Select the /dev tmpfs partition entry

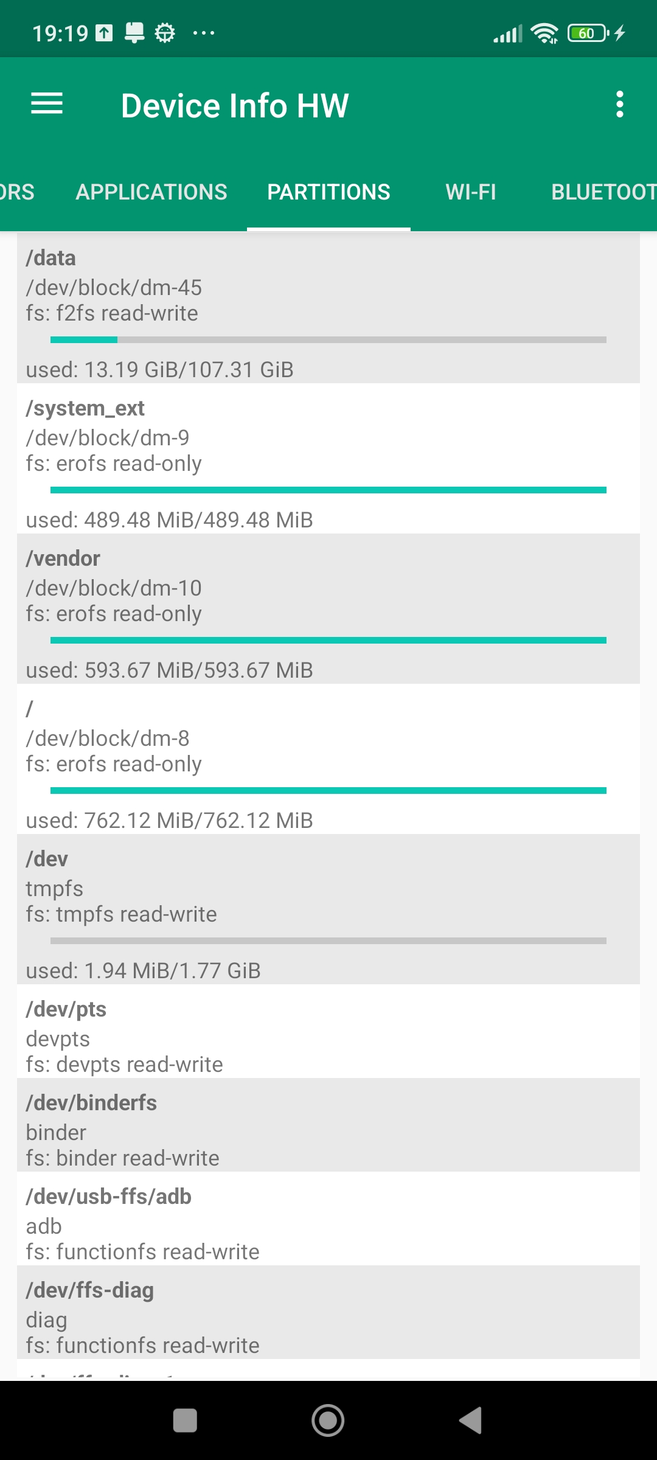point(328,909)
